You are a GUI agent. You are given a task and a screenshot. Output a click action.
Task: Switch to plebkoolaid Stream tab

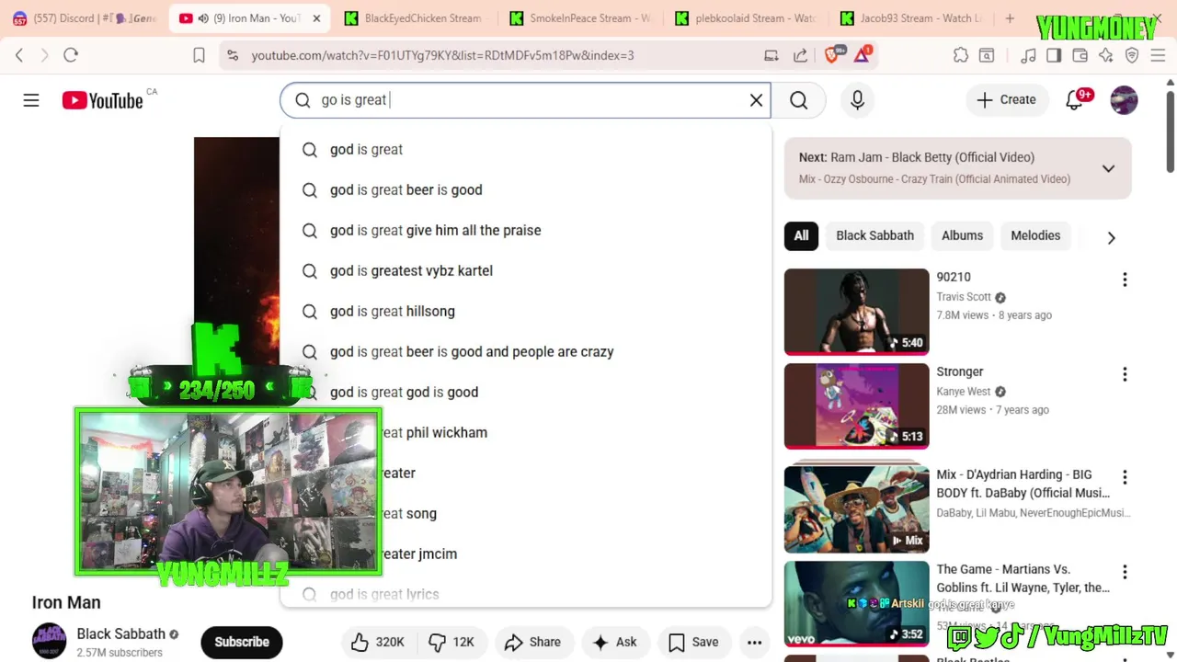click(747, 18)
